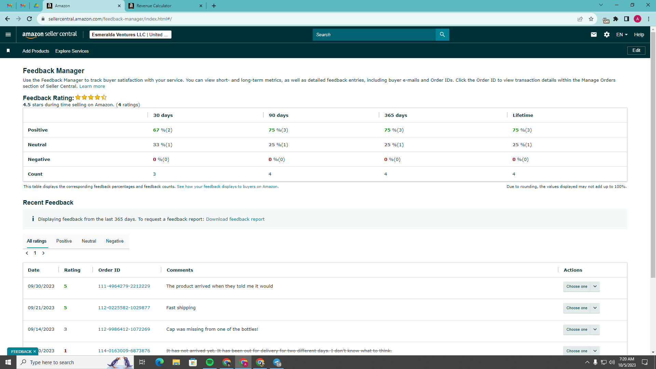Go back with browser back arrow
656x369 pixels.
click(x=8, y=19)
